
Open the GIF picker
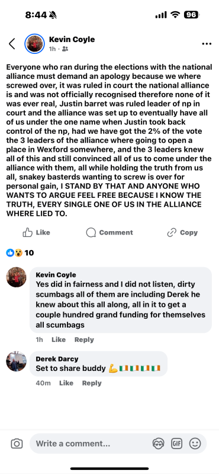click(x=176, y=443)
